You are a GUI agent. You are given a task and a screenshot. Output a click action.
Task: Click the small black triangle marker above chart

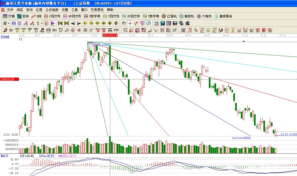coord(244,41)
